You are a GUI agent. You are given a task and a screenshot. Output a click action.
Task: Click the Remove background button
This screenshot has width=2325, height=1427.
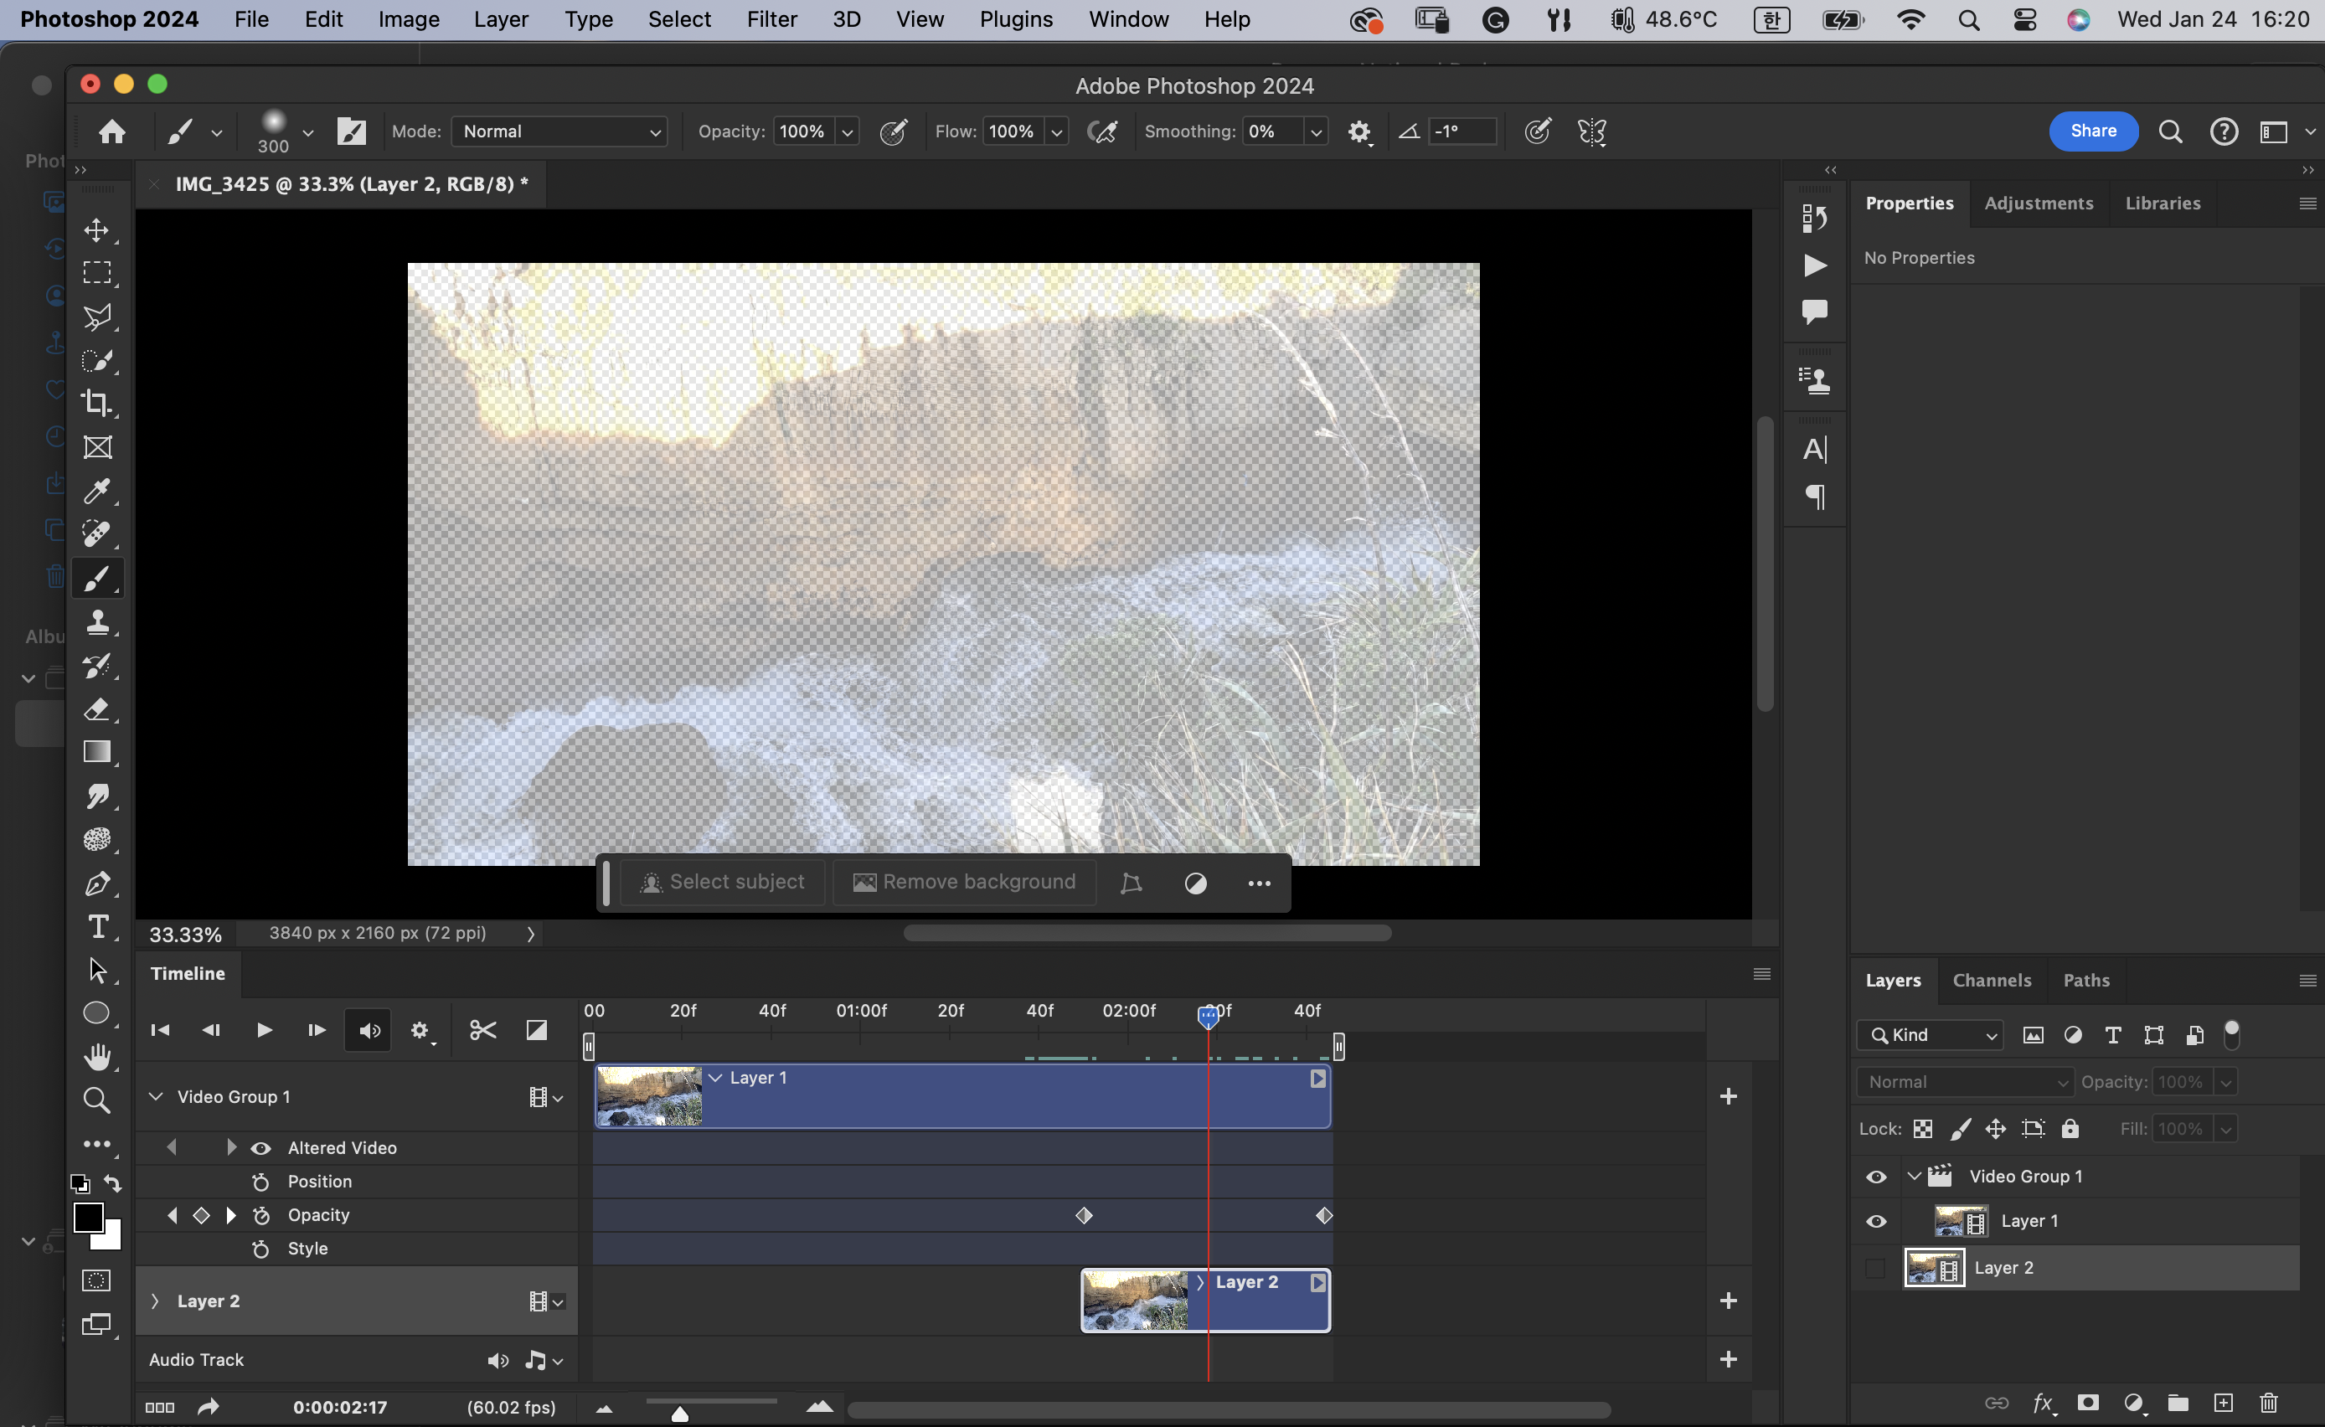click(964, 883)
